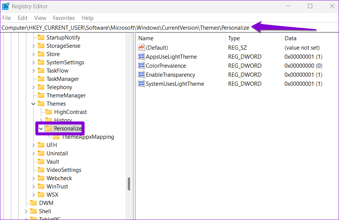The image size is (339, 220).
Task: Click the tree pane vertical scrollbar thumb
Action: click(129, 184)
